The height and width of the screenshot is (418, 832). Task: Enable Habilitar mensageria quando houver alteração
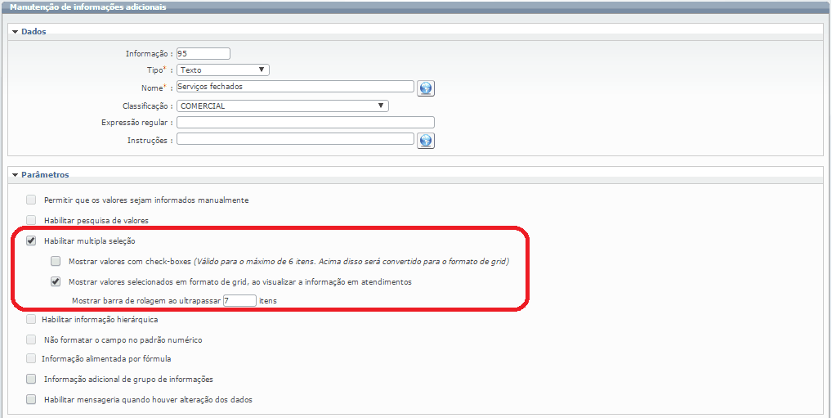pos(31,400)
